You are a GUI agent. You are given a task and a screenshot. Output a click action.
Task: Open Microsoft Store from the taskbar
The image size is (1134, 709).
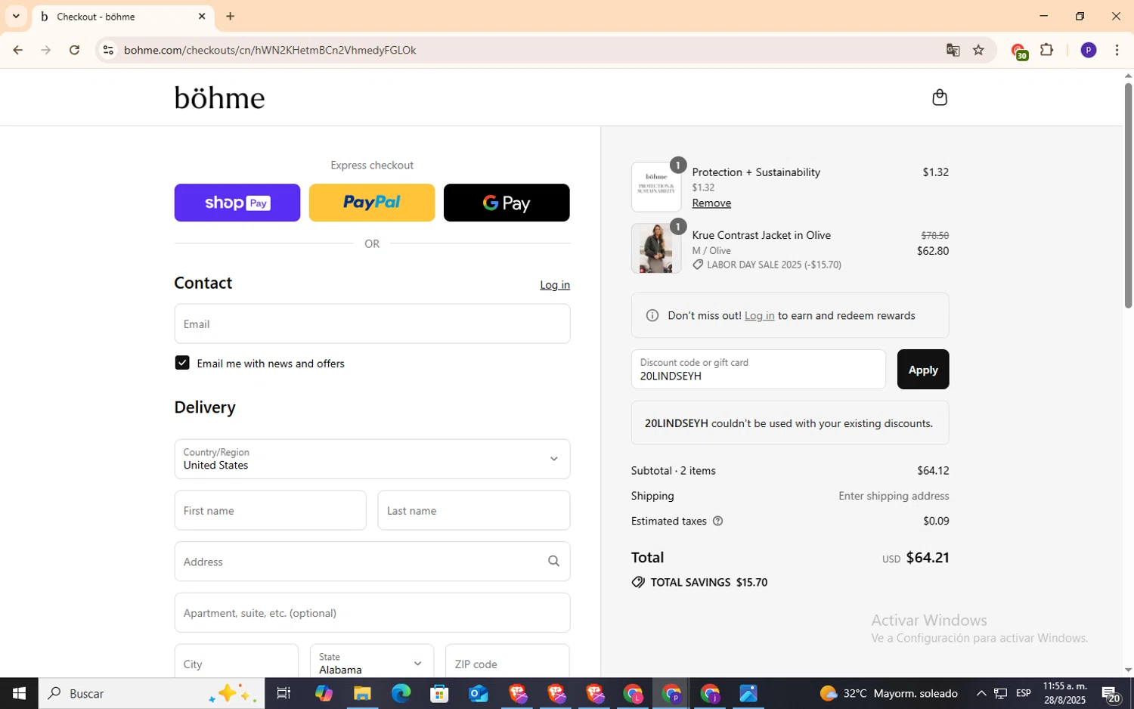439,693
